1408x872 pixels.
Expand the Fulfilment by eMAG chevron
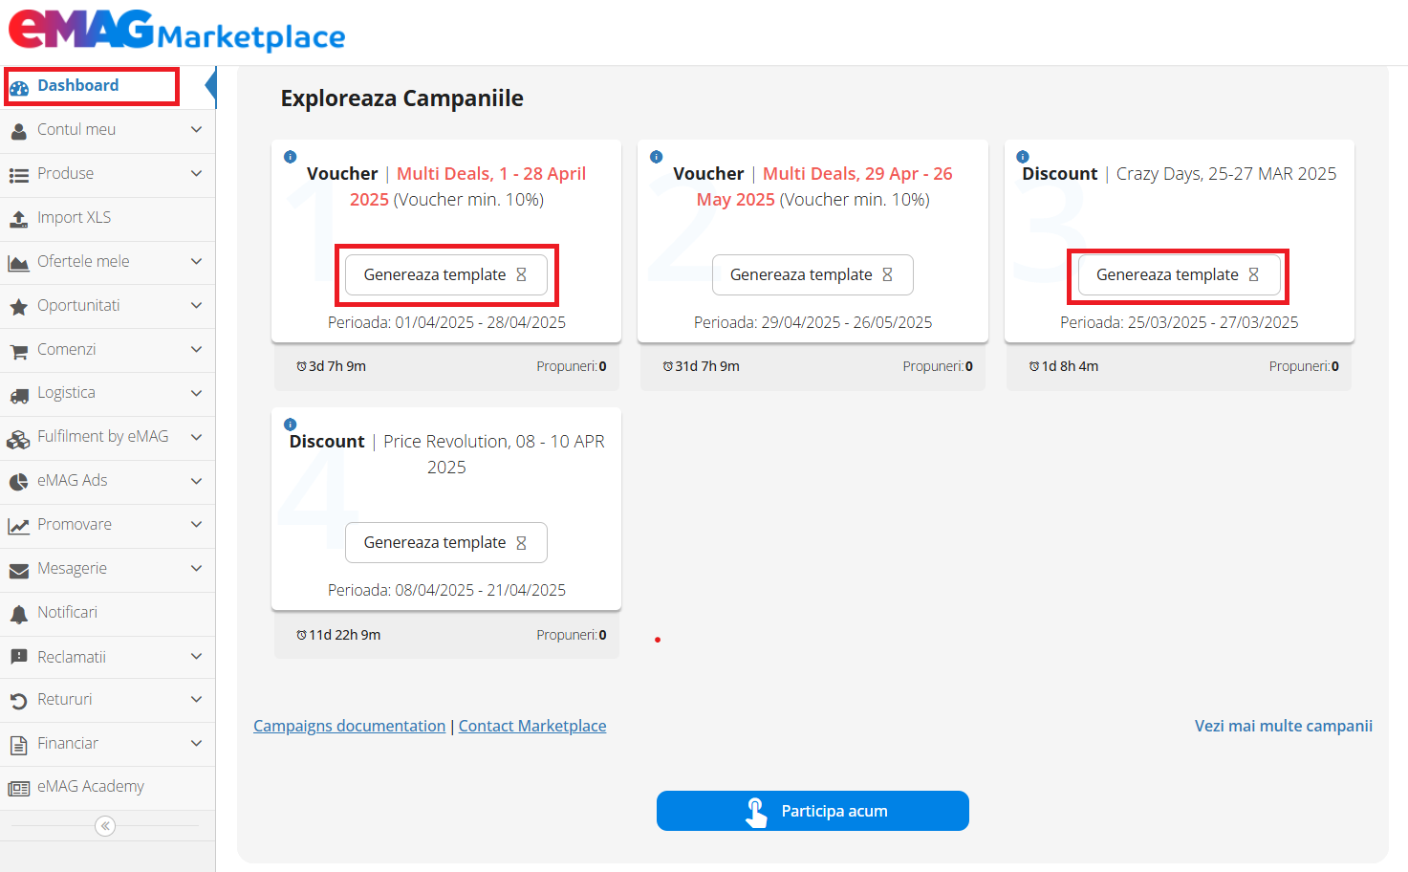(x=196, y=437)
